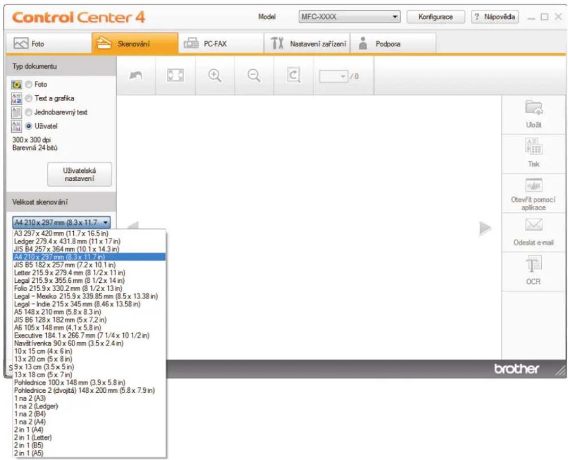This screenshot has width=568, height=460.
Task: Choose 2 in 1 (A4) option
Action: 89,429
